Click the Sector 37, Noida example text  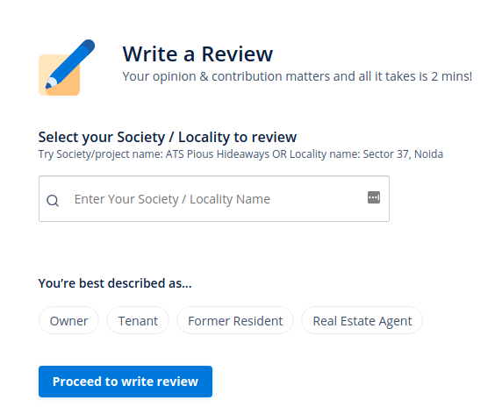coord(403,154)
